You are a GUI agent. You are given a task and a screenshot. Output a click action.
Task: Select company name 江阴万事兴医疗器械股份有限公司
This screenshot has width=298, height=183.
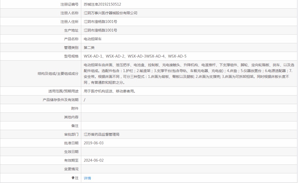pyautogui.click(x=111, y=13)
